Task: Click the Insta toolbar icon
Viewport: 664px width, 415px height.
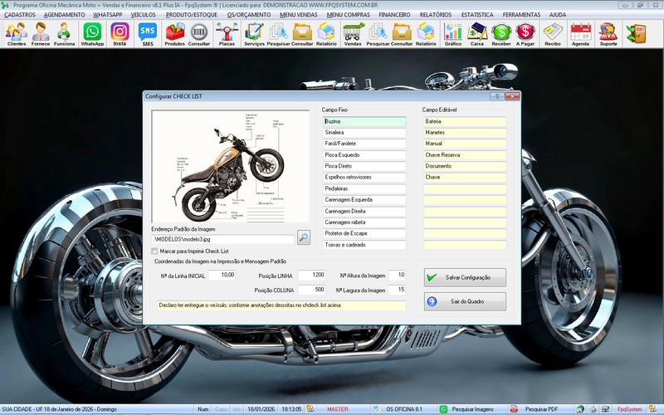Action: click(x=120, y=33)
